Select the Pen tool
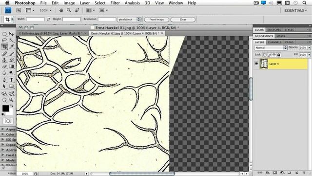Viewport: 312px width, 176px height. coord(4,80)
